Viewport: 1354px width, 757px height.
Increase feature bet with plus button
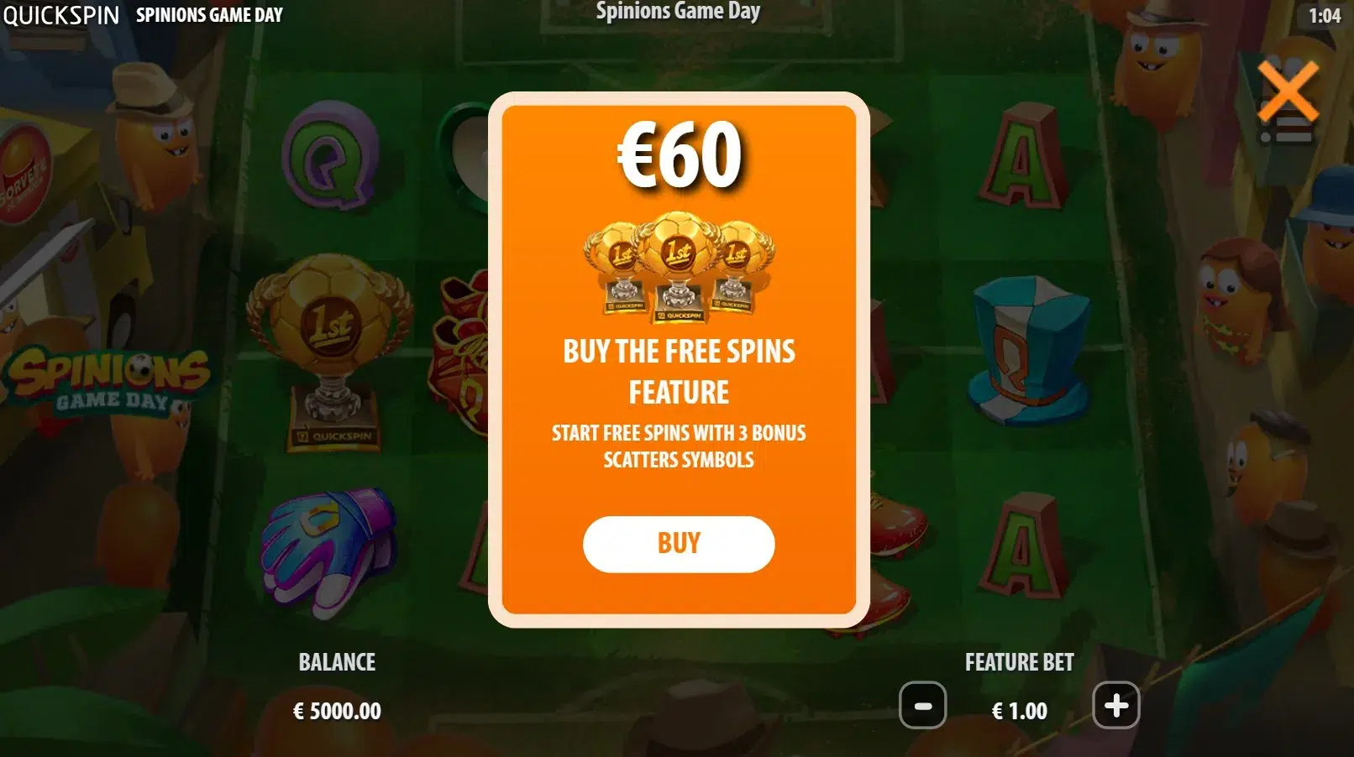[x=1116, y=705]
